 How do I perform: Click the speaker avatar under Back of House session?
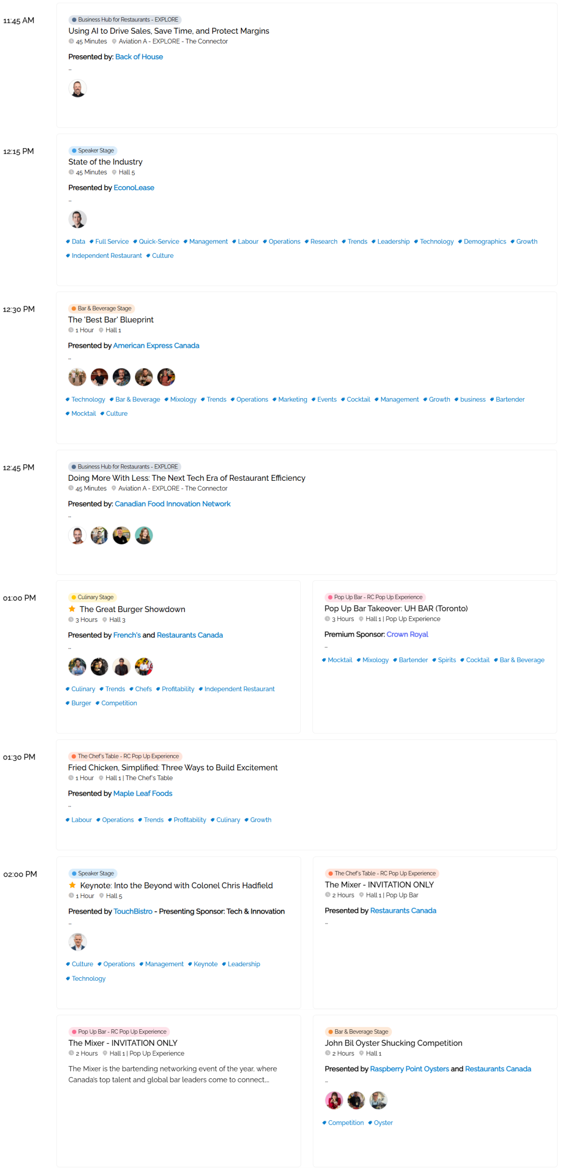[x=77, y=88]
